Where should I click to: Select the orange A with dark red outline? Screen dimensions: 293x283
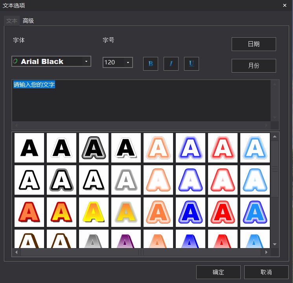(29, 212)
